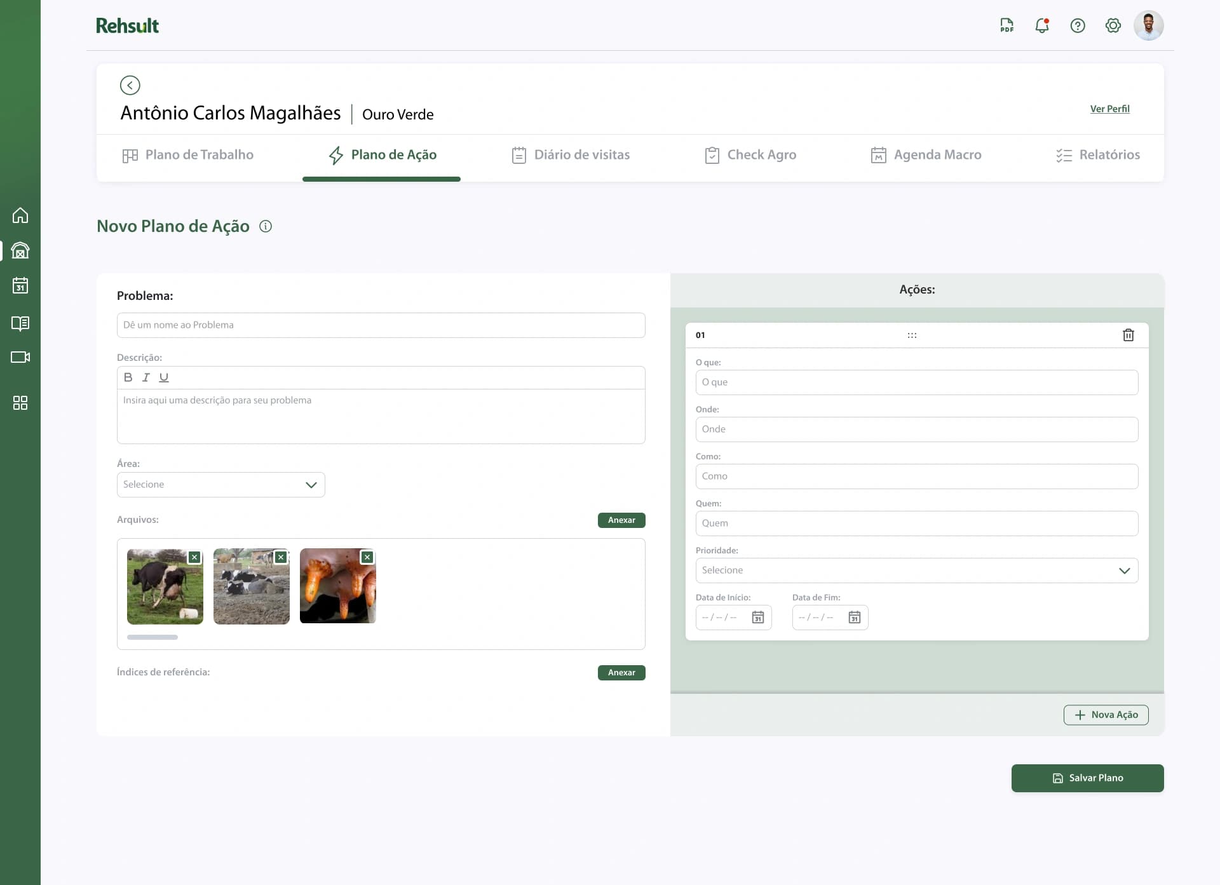Screen dimensions: 1220x885
Task: Open notifications bell
Action: [x=1042, y=25]
